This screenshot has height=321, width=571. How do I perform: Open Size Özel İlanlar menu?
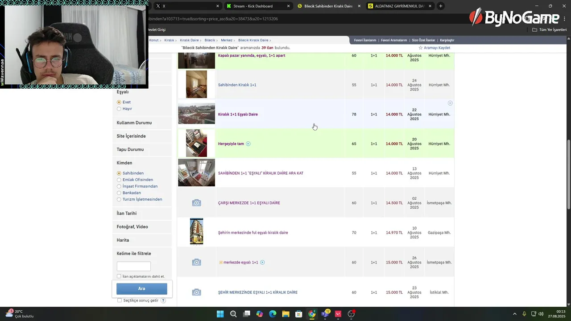pos(423,40)
